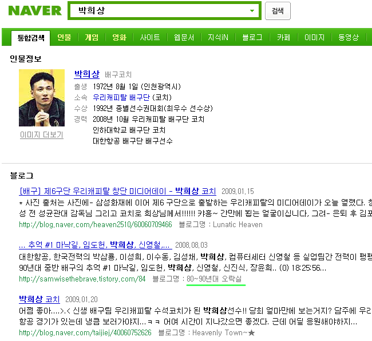The image size is (372, 341).
Task: Switch to the 인물 tab
Action: 64,37
